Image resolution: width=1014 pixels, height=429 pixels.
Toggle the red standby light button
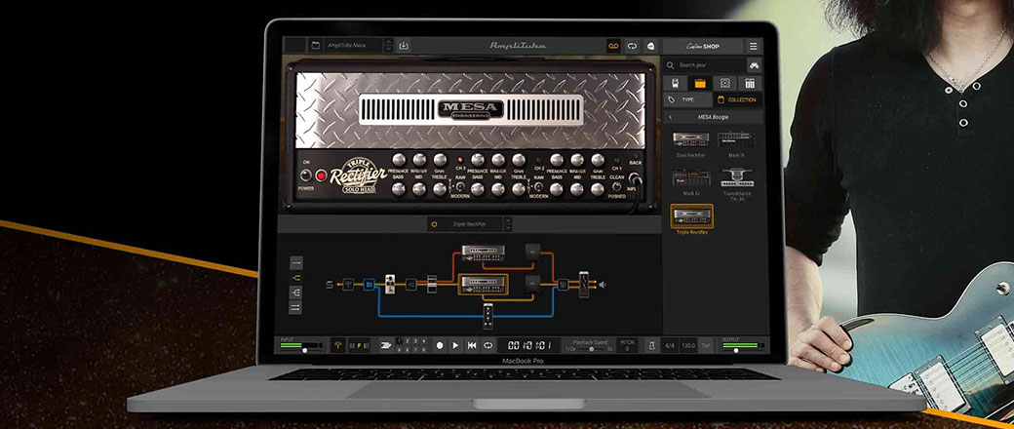click(321, 175)
